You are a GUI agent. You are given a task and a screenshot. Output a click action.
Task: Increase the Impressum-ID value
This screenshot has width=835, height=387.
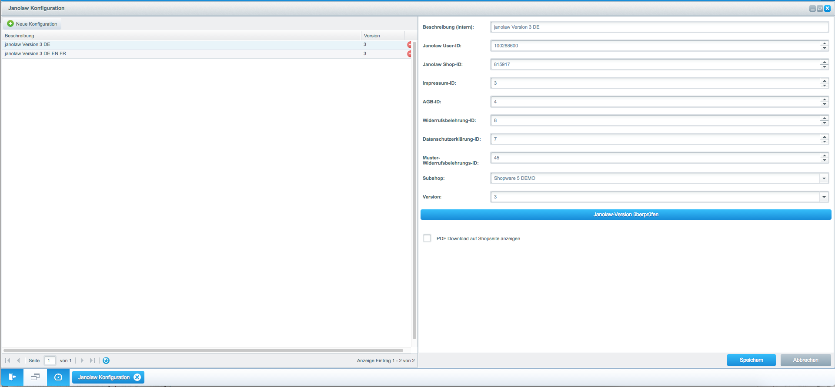(x=824, y=80)
